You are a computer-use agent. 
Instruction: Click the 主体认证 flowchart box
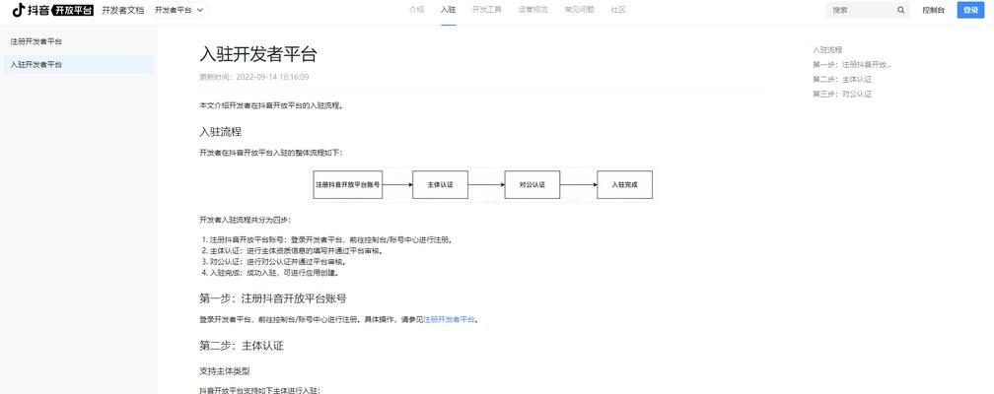coord(440,185)
